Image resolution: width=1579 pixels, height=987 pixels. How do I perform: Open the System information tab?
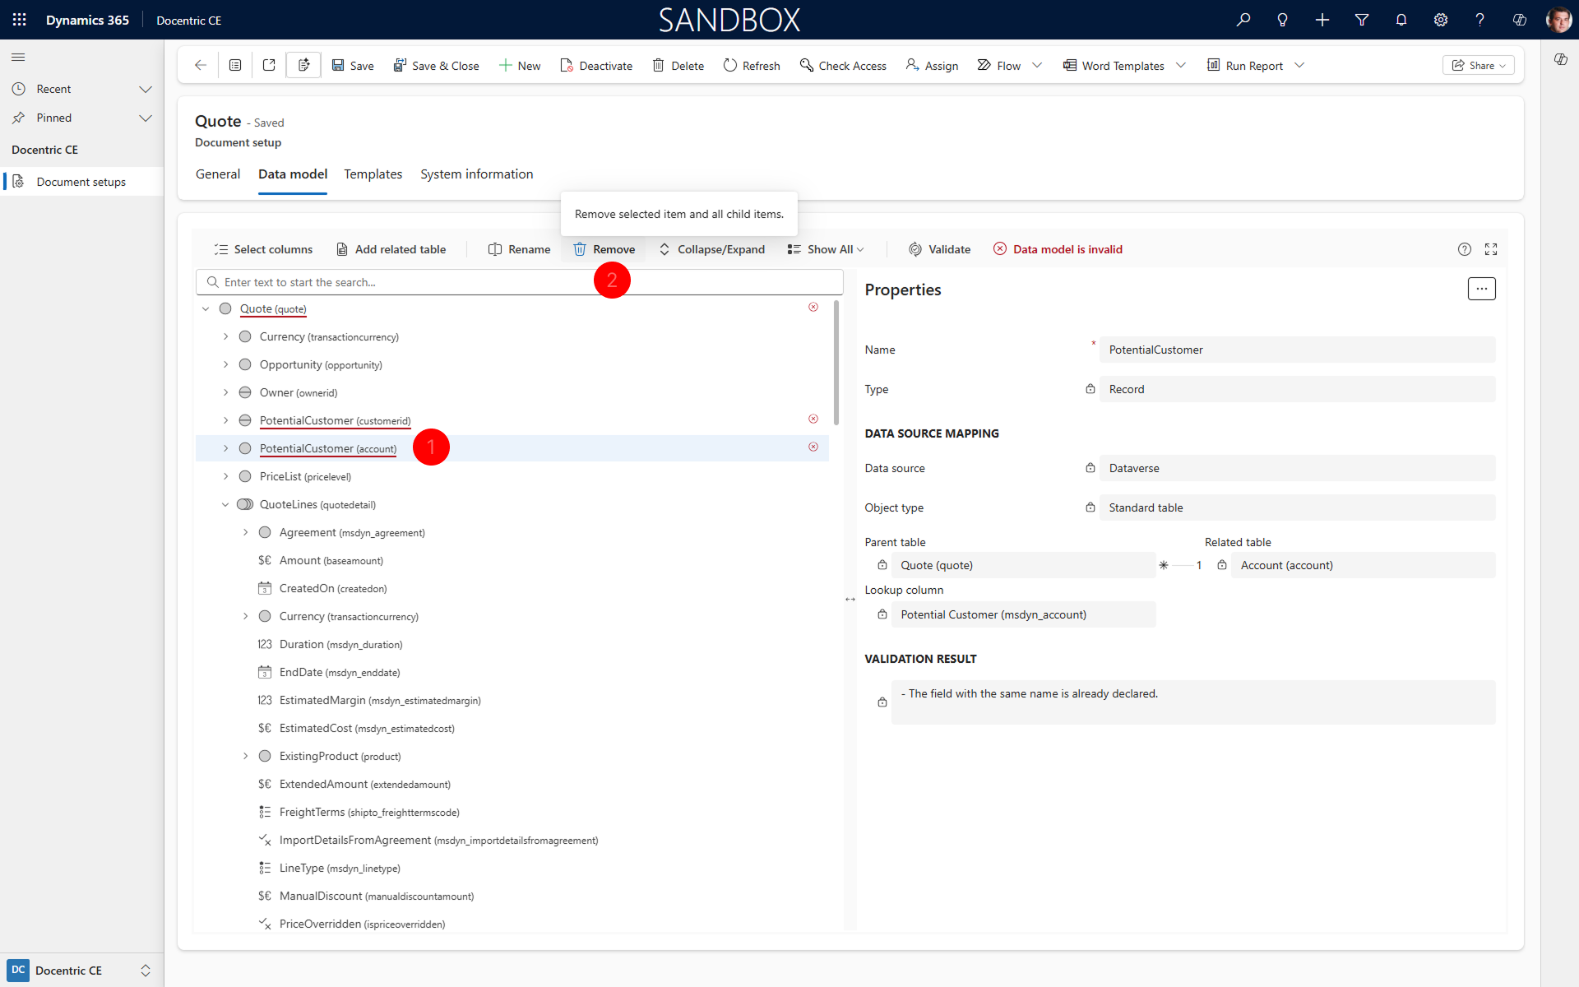click(476, 174)
